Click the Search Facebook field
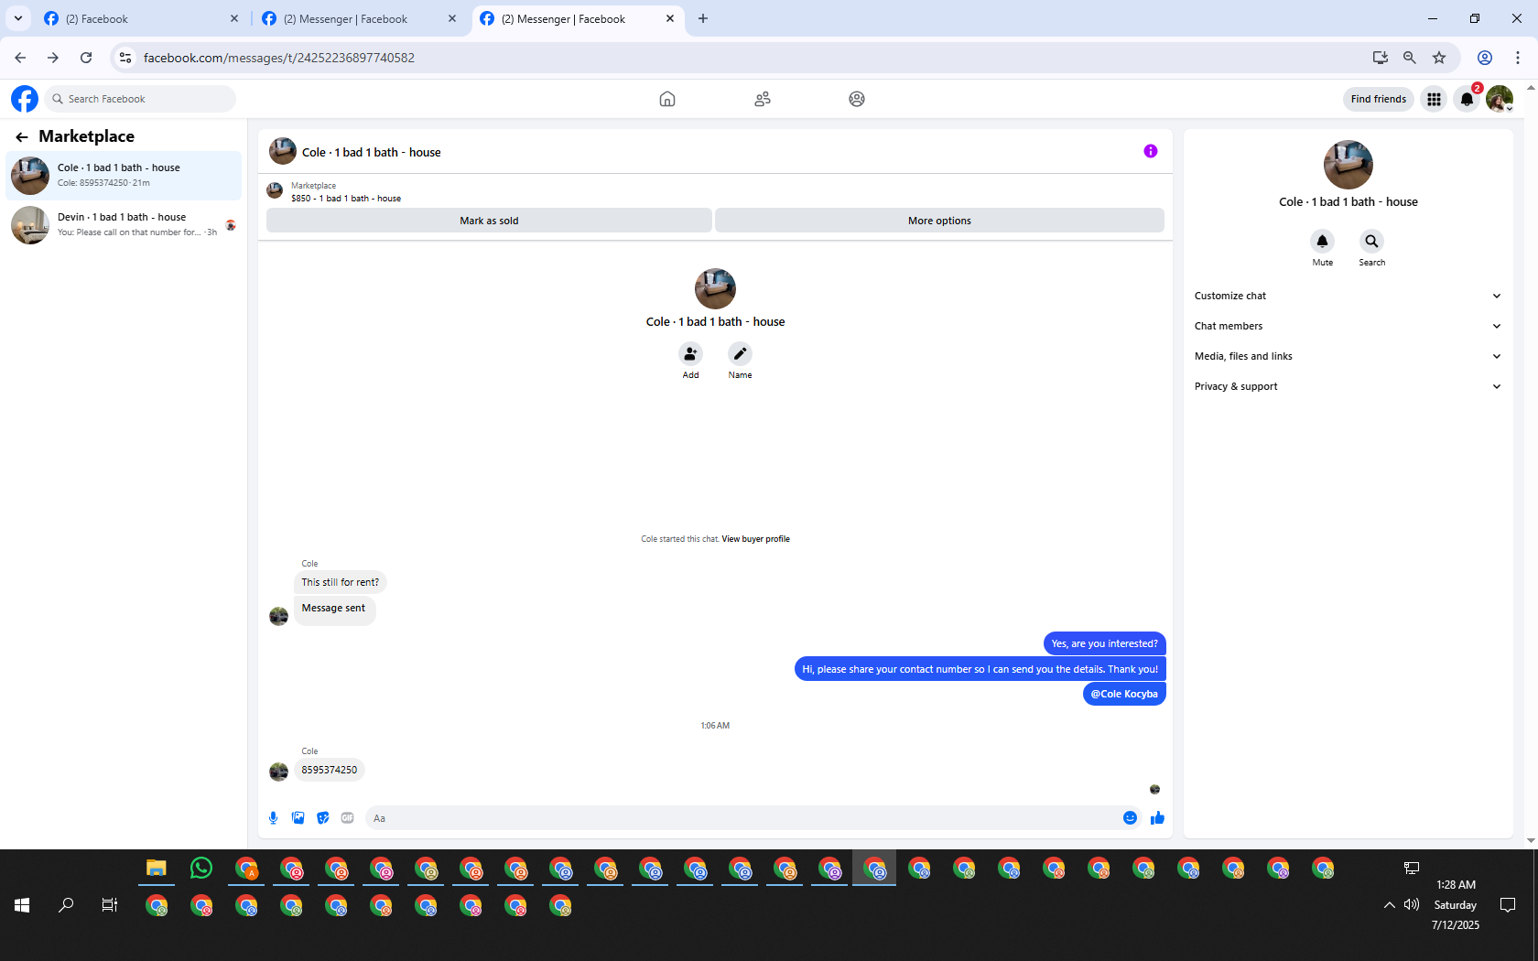The width and height of the screenshot is (1538, 961). tap(140, 99)
